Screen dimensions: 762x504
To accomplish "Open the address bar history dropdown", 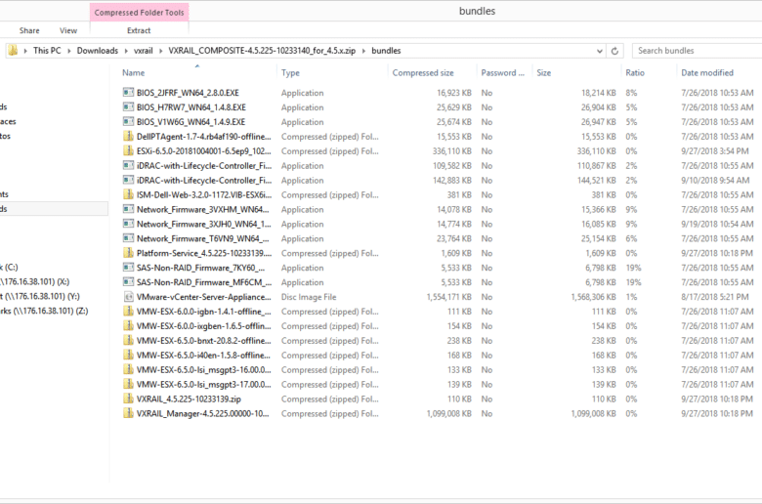I will [600, 51].
